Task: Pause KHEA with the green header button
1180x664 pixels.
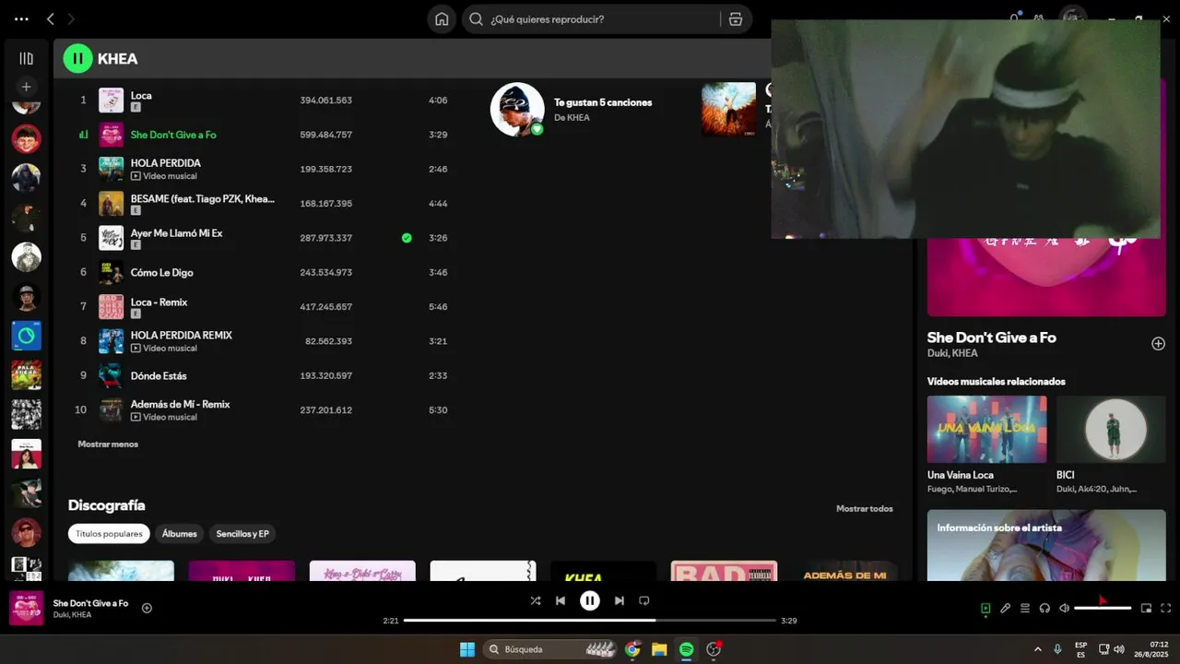Action: pyautogui.click(x=77, y=59)
